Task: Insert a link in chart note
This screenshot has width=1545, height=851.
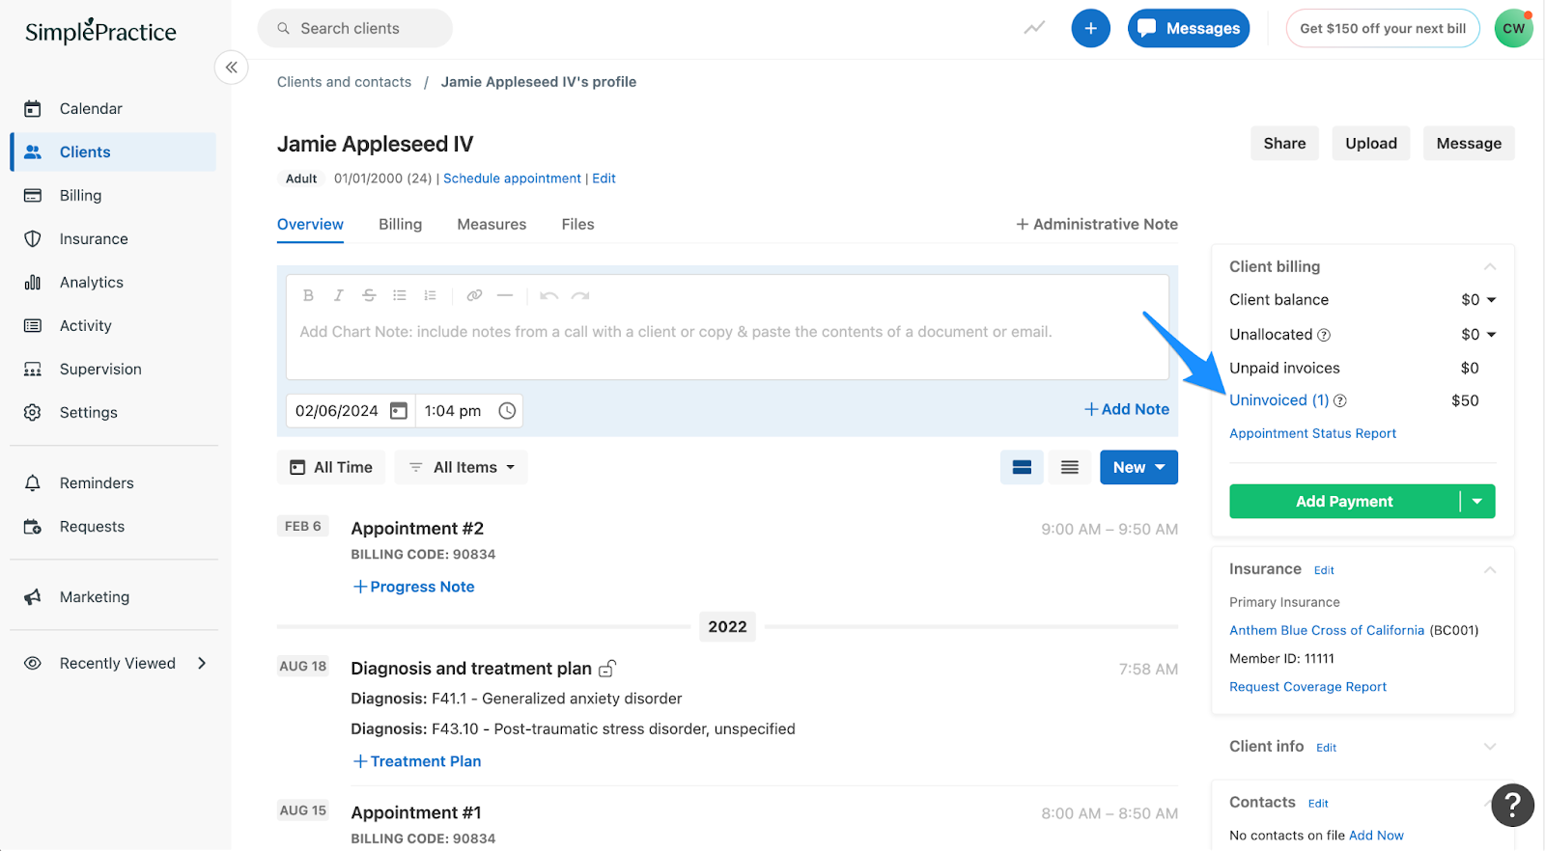Action: (x=474, y=295)
